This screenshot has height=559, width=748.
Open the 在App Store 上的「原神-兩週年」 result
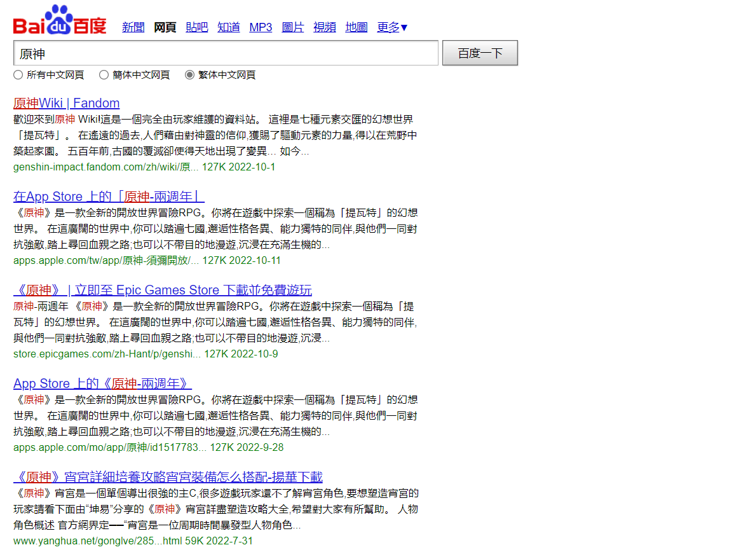click(x=109, y=197)
